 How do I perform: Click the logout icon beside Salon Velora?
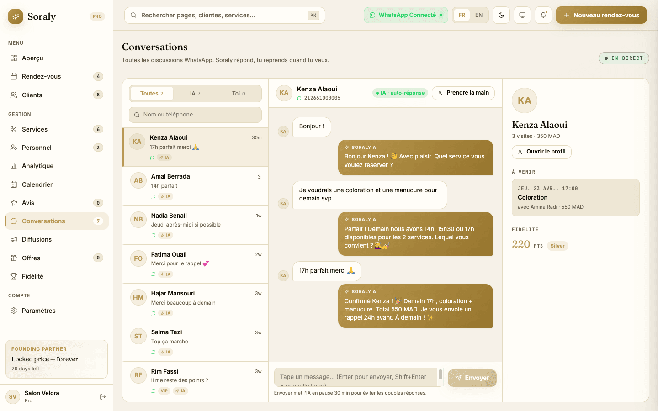click(103, 397)
